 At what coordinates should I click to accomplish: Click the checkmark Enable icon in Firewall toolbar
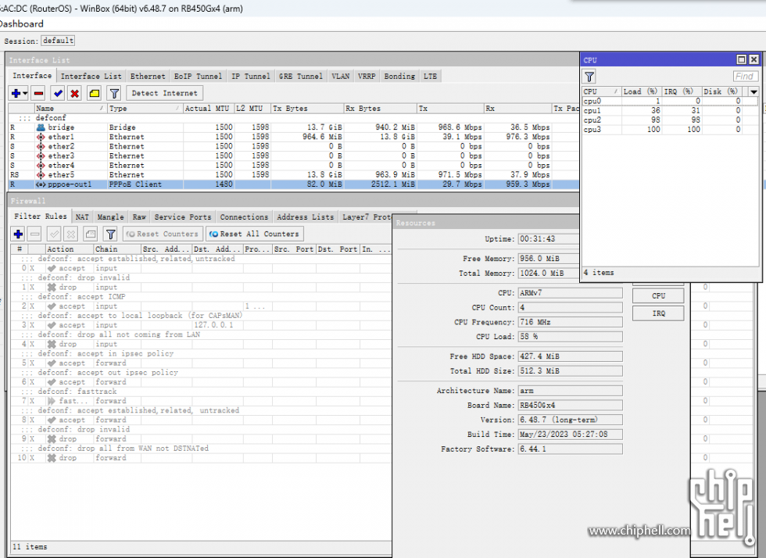tap(54, 234)
